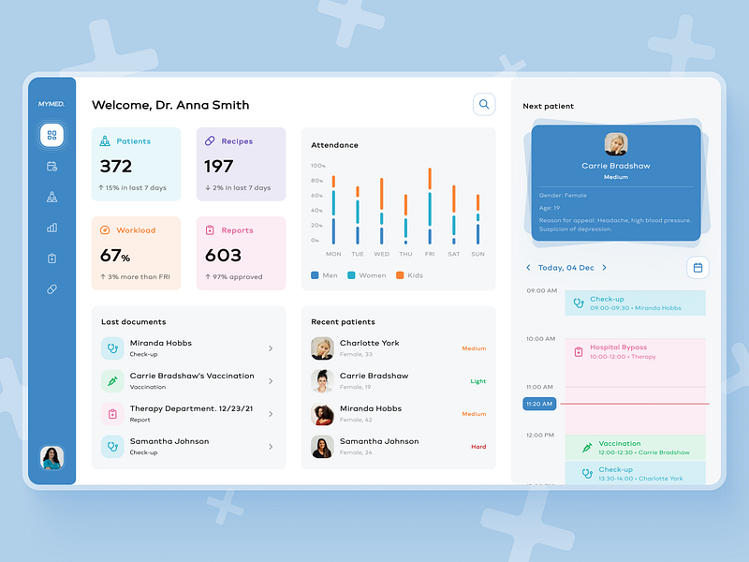Click the back chevron beside Today, 04 Dec

click(527, 267)
